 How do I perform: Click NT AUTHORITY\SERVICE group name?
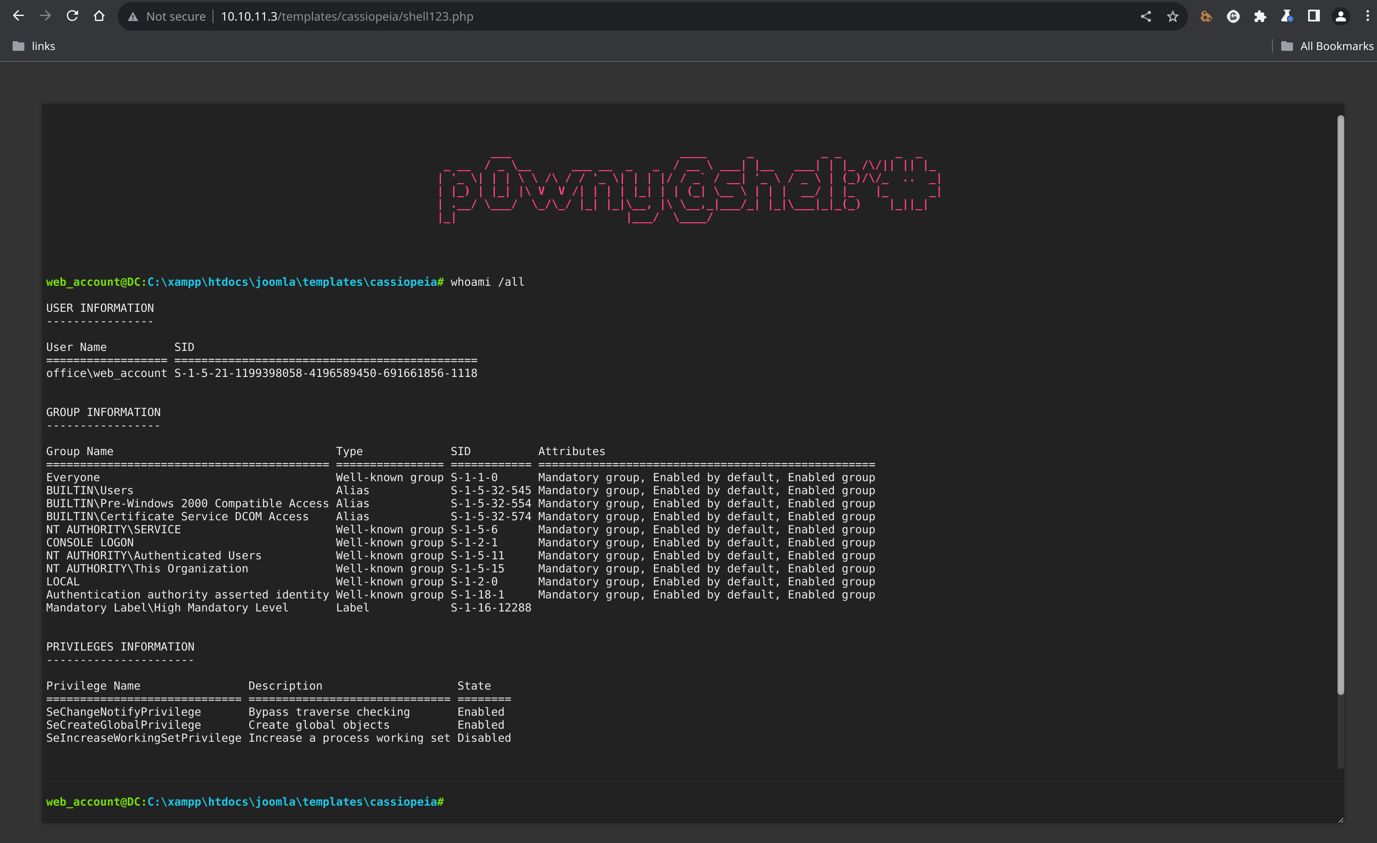coord(113,530)
